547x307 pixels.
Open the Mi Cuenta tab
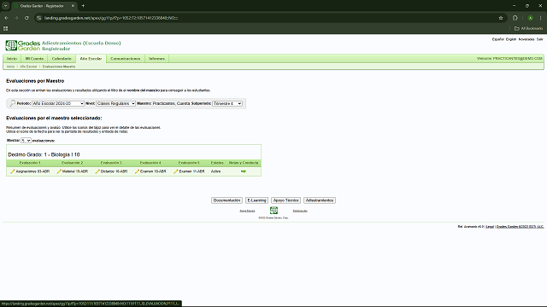[34, 59]
